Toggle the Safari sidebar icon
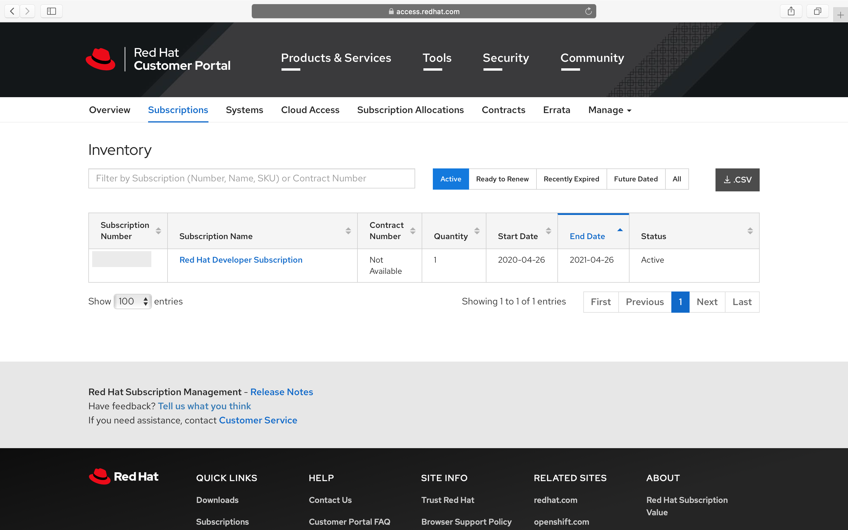Screen dimensions: 848x530 click(52, 11)
